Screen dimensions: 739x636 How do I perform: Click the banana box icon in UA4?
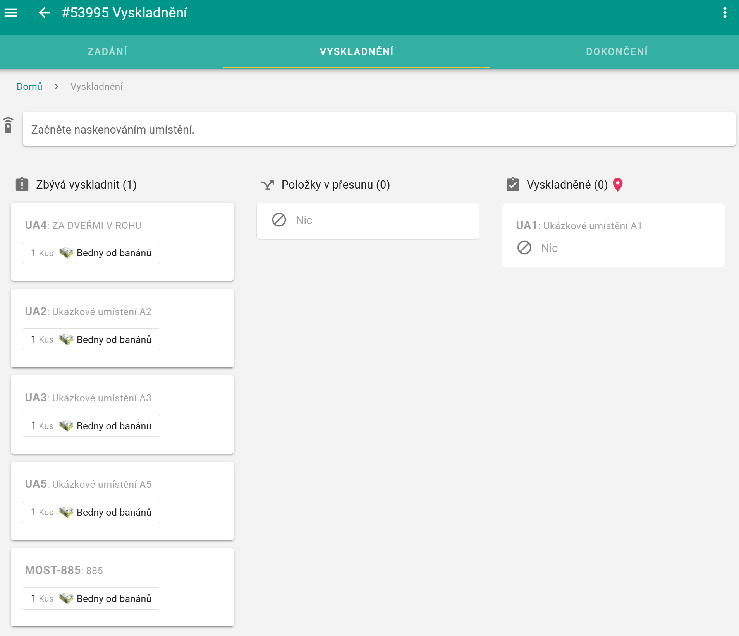[x=66, y=253]
